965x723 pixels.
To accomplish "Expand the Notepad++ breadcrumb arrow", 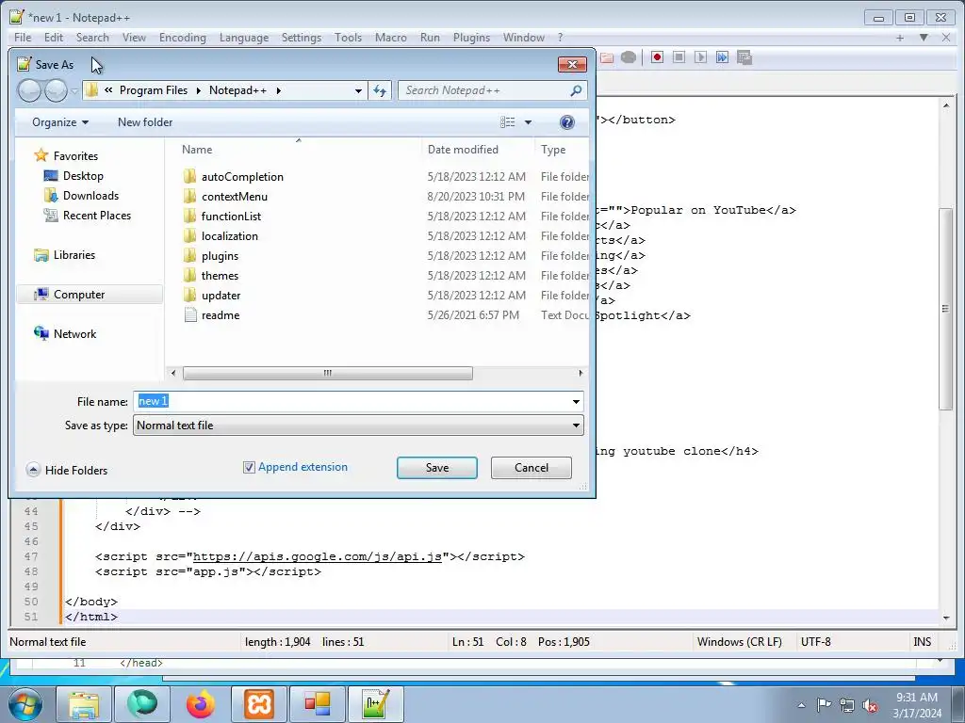I will [x=279, y=90].
